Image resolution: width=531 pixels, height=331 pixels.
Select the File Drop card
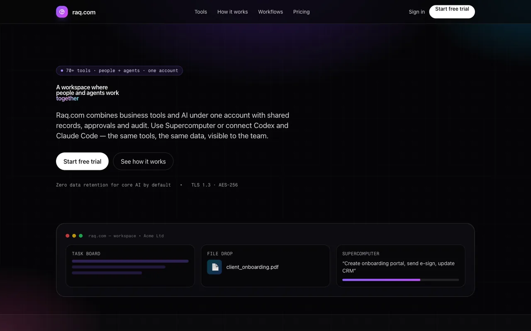[265, 266]
